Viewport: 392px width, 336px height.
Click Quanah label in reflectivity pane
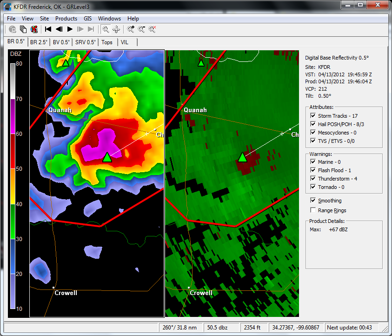(x=60, y=110)
